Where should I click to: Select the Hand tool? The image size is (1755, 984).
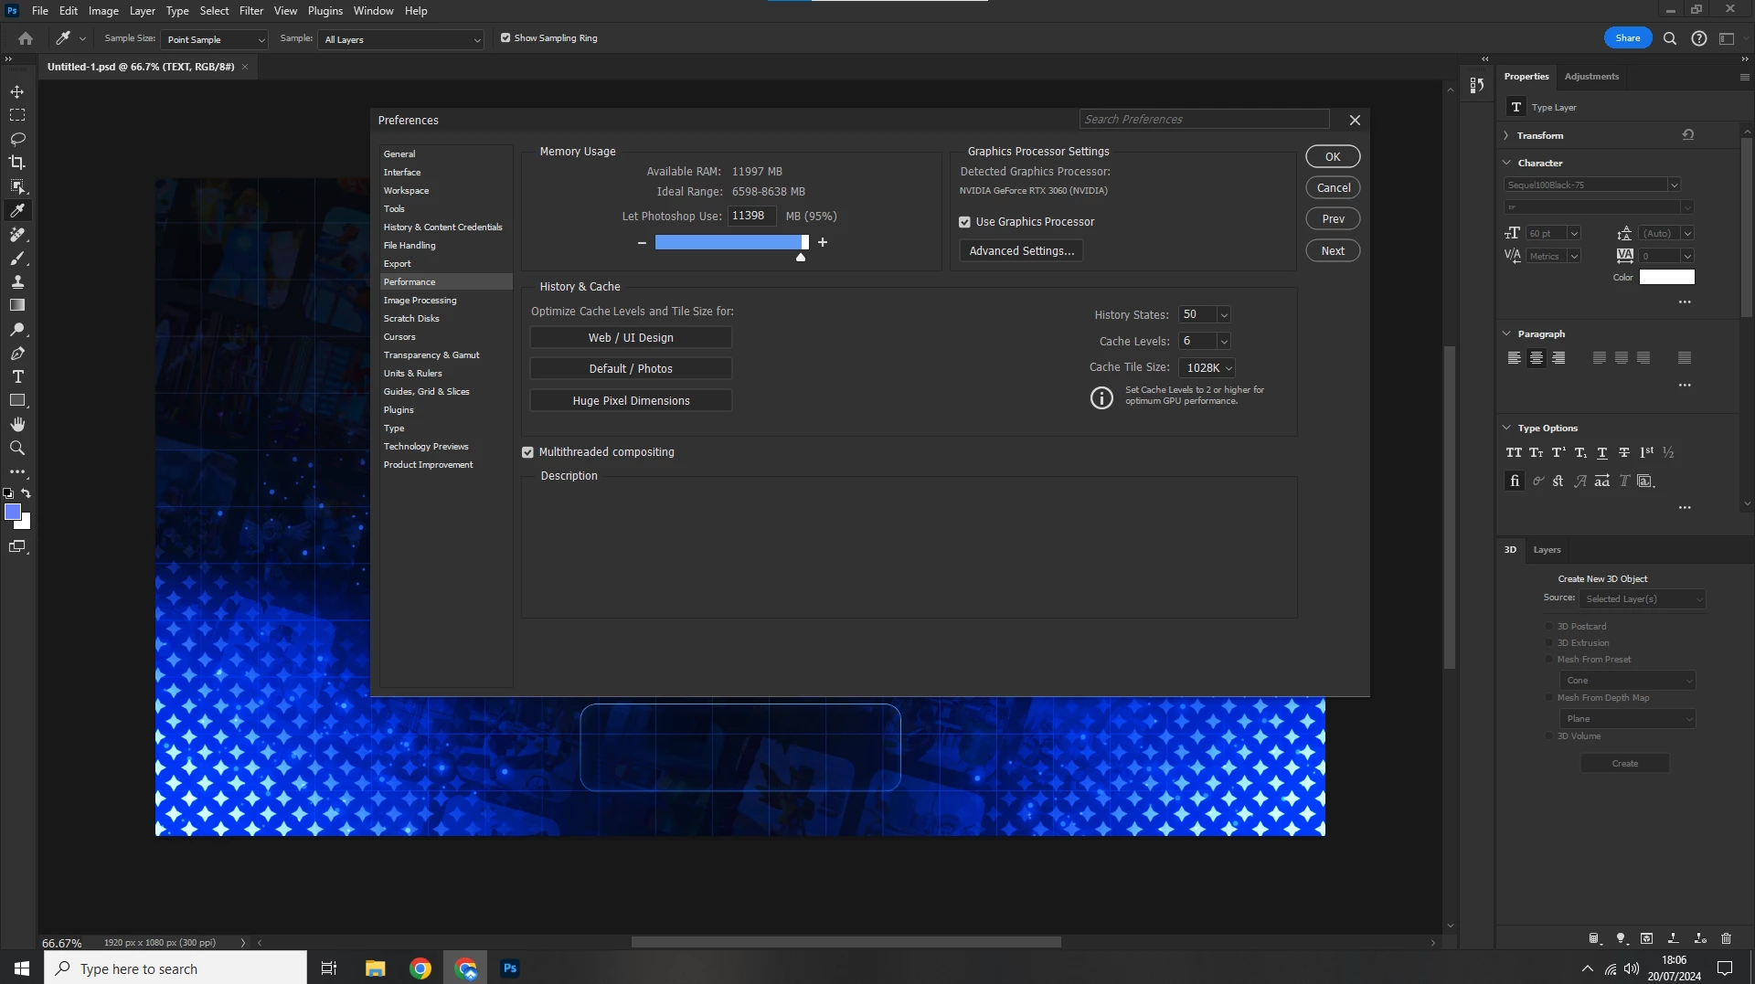(17, 424)
